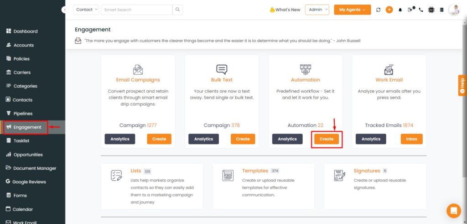Click Create under Bulk Text

click(243, 139)
